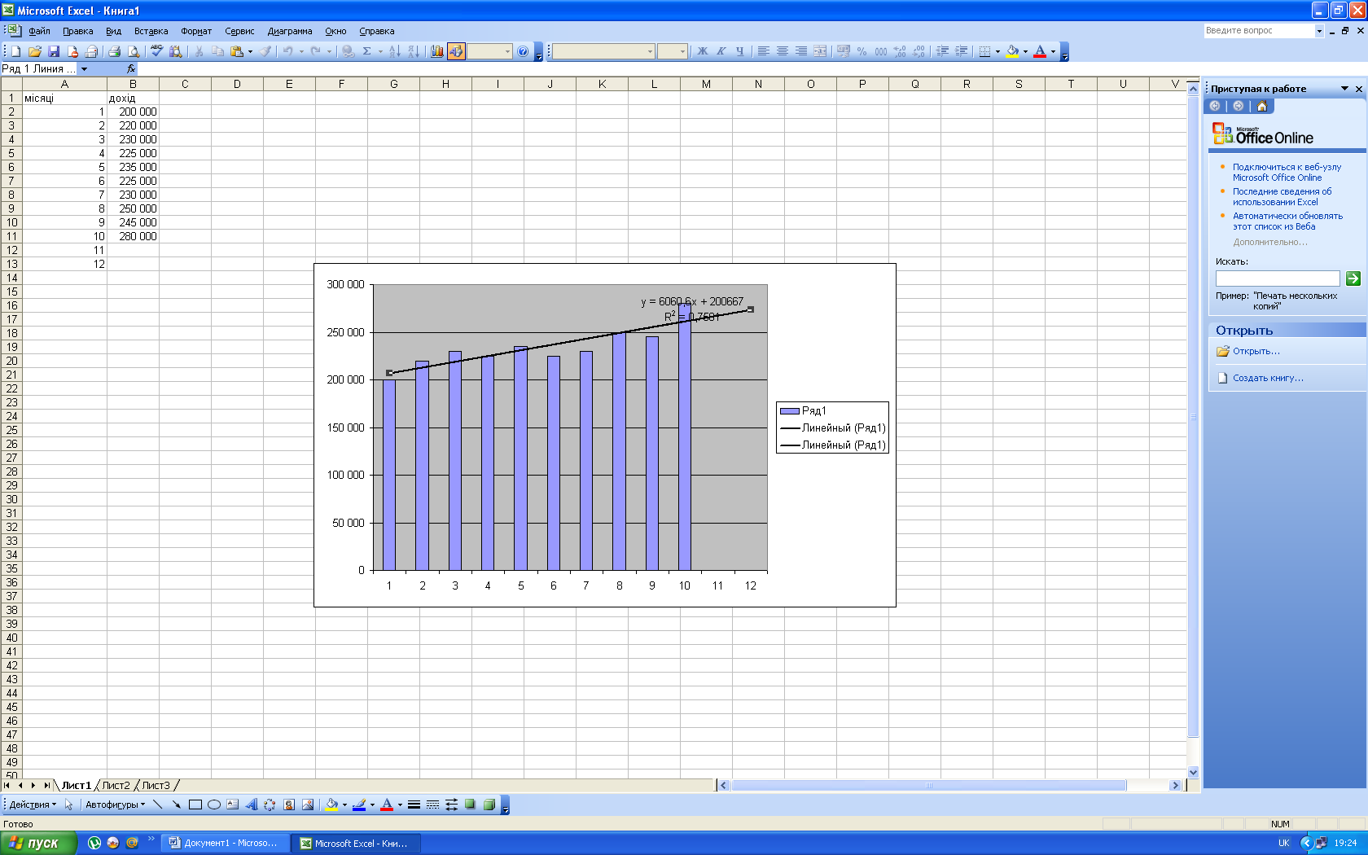Click the Select Objects arrow pointer
The height and width of the screenshot is (855, 1368).
click(x=69, y=805)
